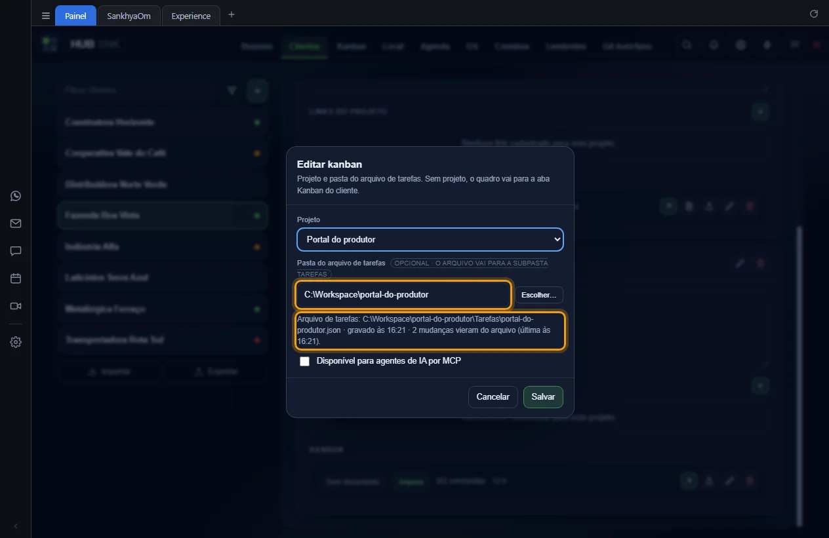Switch to the SankhyaOm tab
The width and height of the screenshot is (829, 538).
[x=129, y=16]
